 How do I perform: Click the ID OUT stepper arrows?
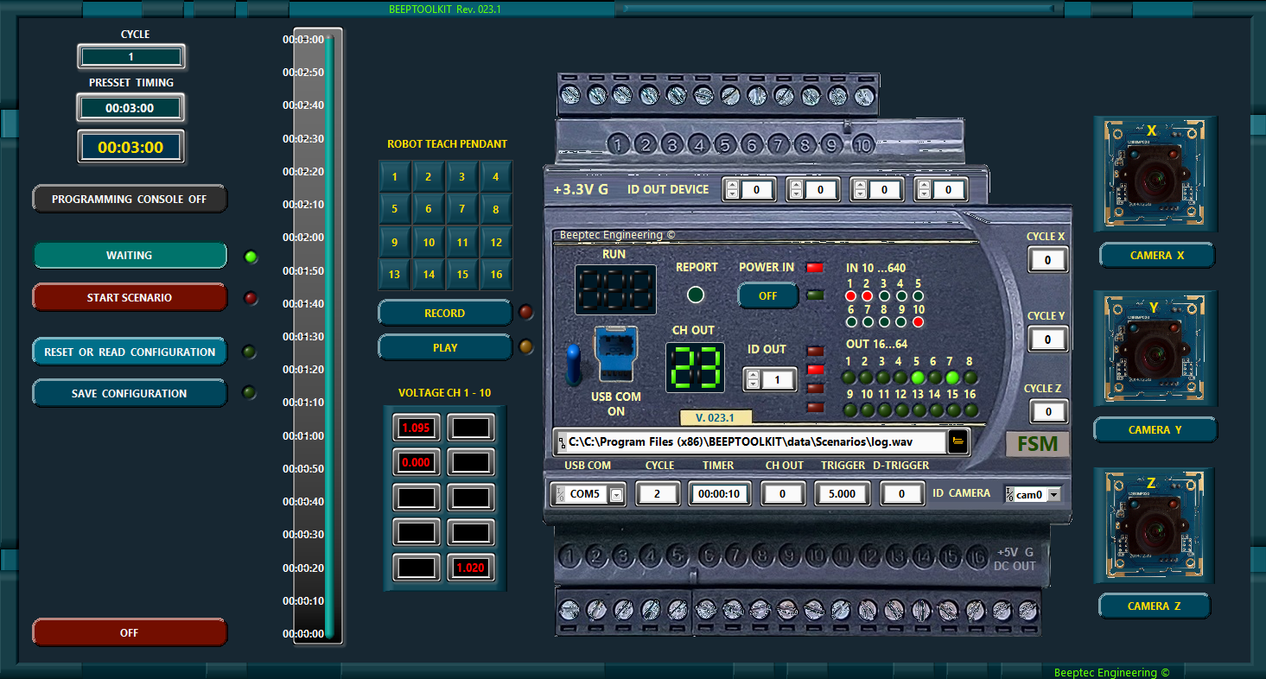[x=753, y=379]
